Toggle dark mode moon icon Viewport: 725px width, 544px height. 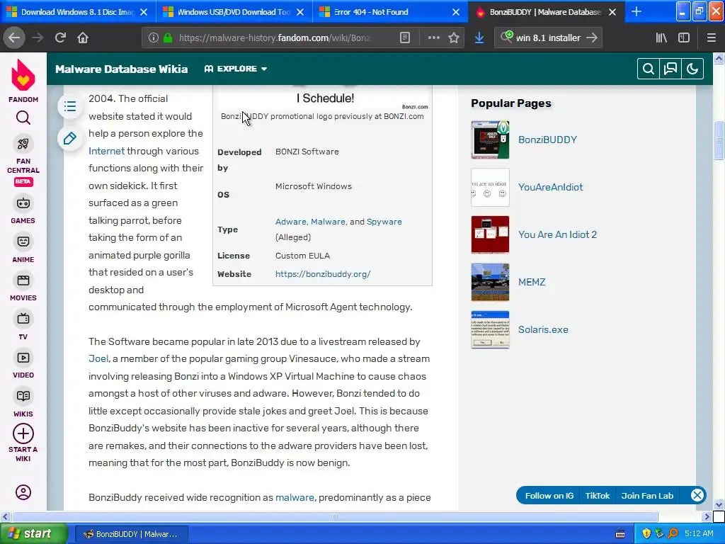692,69
